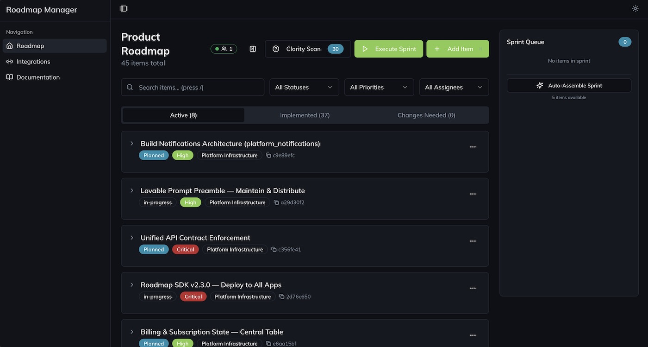Screen dimensions: 648x347
Task: Click the Execute Sprint button
Action: (389, 49)
